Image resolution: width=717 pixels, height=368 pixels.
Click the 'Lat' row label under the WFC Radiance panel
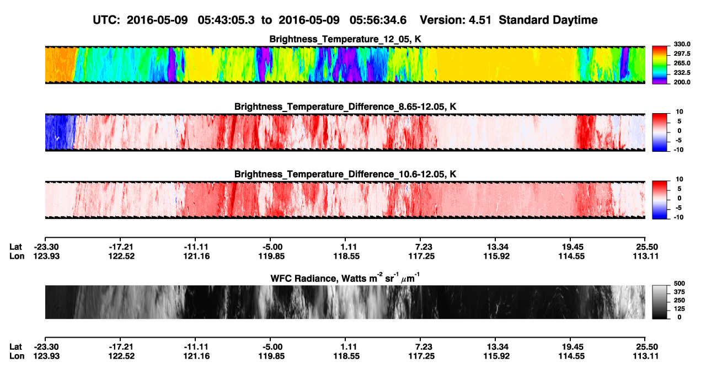tap(16, 346)
